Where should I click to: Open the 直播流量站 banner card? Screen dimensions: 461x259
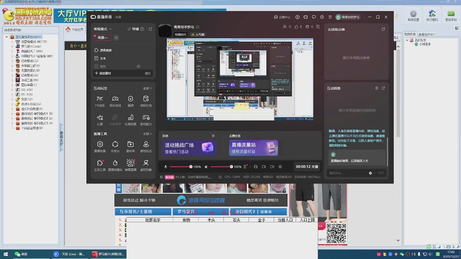[254, 148]
